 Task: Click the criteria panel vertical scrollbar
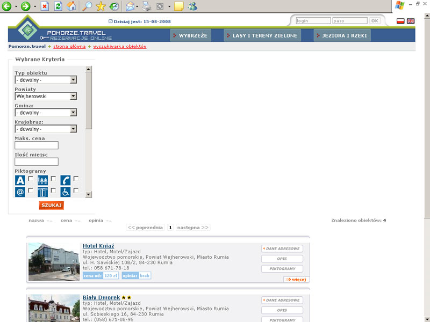pos(88,131)
